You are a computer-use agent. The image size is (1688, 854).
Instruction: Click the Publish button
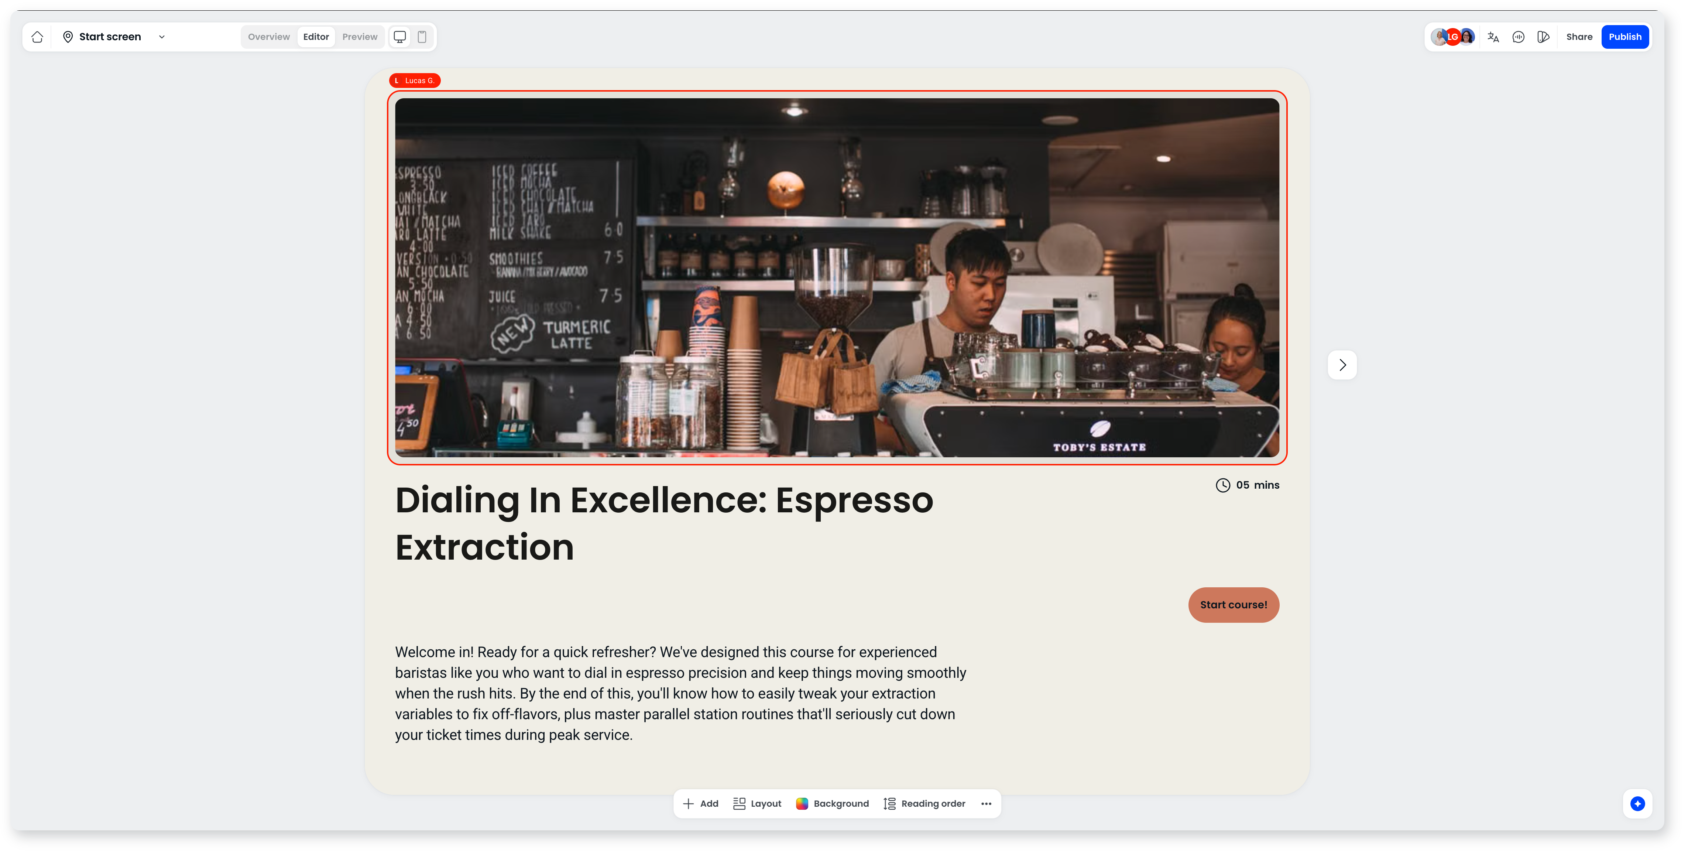(1625, 37)
